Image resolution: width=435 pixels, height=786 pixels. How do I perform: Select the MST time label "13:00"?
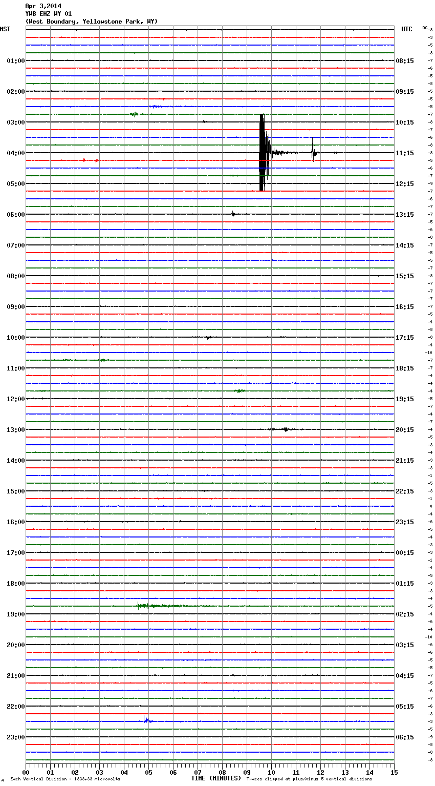(x=15, y=430)
